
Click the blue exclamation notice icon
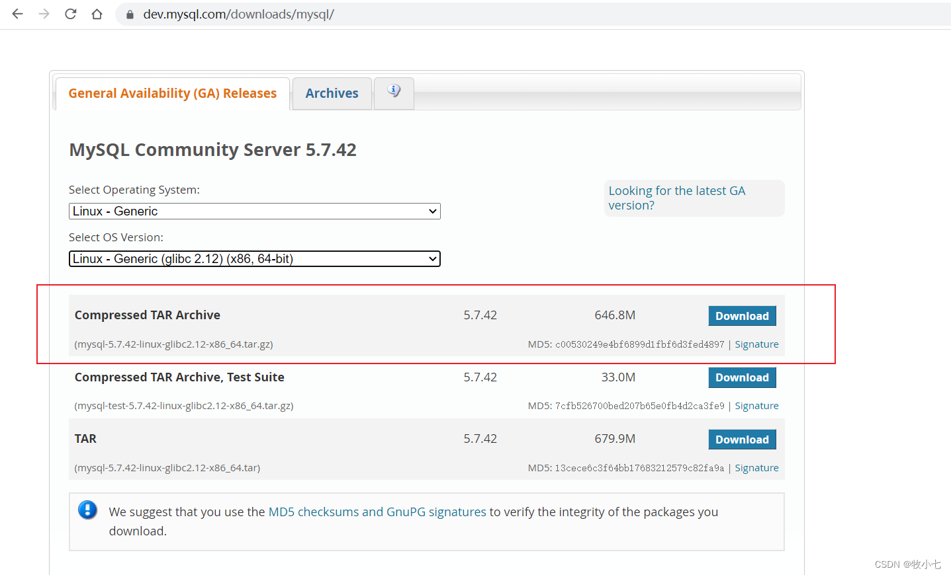[87, 510]
